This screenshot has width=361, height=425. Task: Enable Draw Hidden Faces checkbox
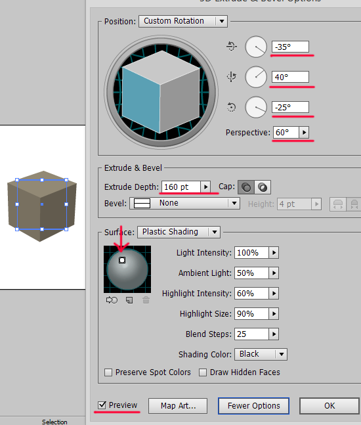[x=203, y=372]
